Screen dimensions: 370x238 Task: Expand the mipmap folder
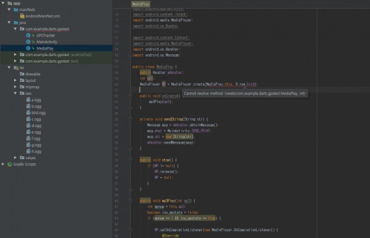pos(15,87)
